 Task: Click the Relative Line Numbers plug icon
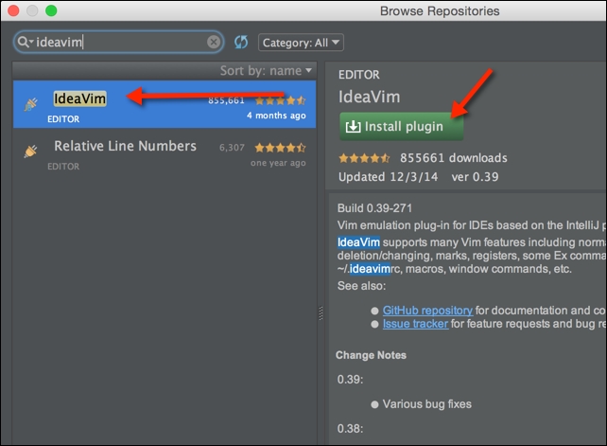point(30,151)
